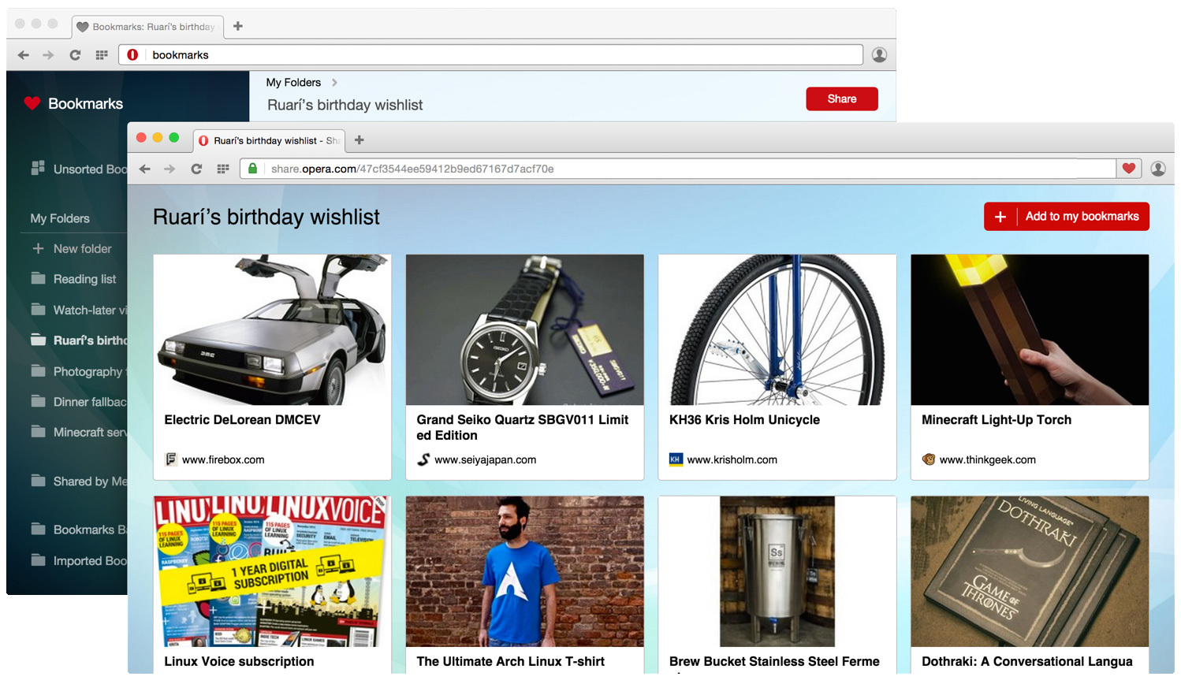Open www.seiyajapan.com link
Image resolution: width=1181 pixels, height=684 pixels.
485,459
